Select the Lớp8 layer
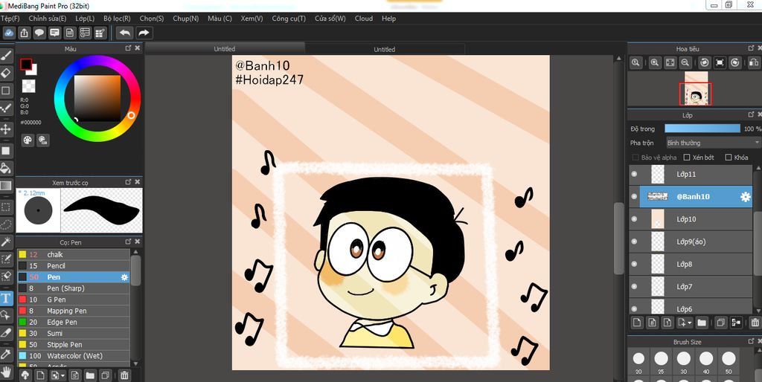Screen dimensions: 762x382 (x=691, y=264)
